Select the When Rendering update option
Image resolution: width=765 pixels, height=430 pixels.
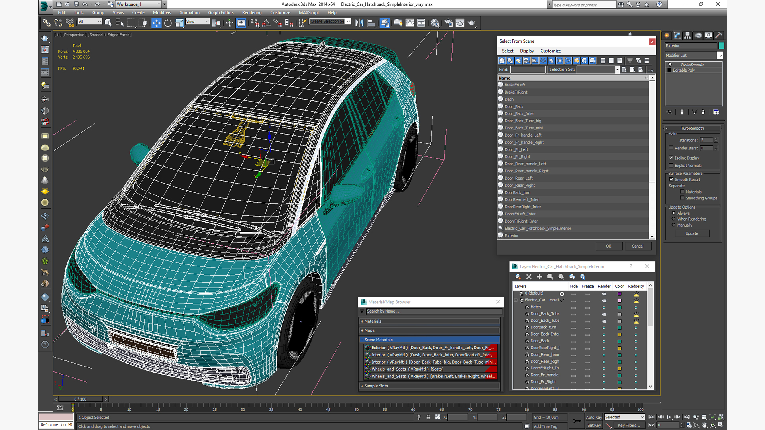(x=674, y=219)
